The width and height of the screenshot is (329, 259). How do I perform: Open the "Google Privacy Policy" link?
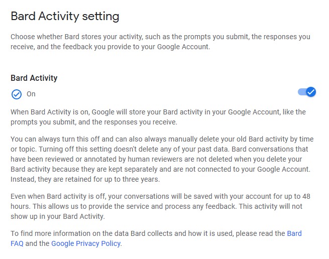pyautogui.click(x=86, y=243)
